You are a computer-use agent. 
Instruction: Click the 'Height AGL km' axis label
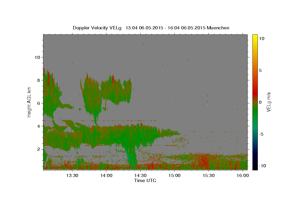click(x=29, y=102)
